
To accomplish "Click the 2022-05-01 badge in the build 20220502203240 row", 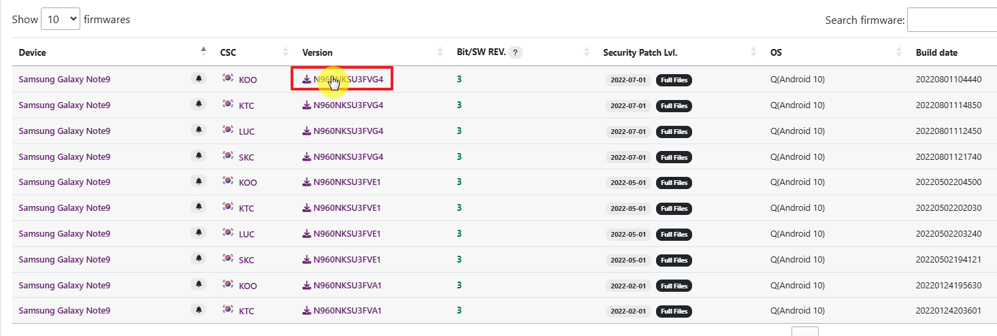I will (x=628, y=235).
